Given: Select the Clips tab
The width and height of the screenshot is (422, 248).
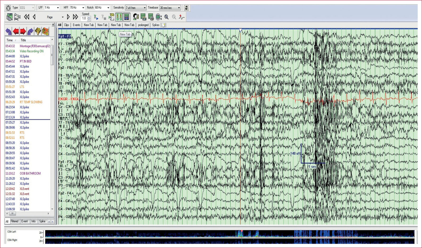Looking at the screenshot, I should [66, 25].
